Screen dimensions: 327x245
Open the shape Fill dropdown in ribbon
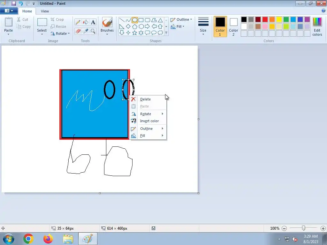point(178,26)
